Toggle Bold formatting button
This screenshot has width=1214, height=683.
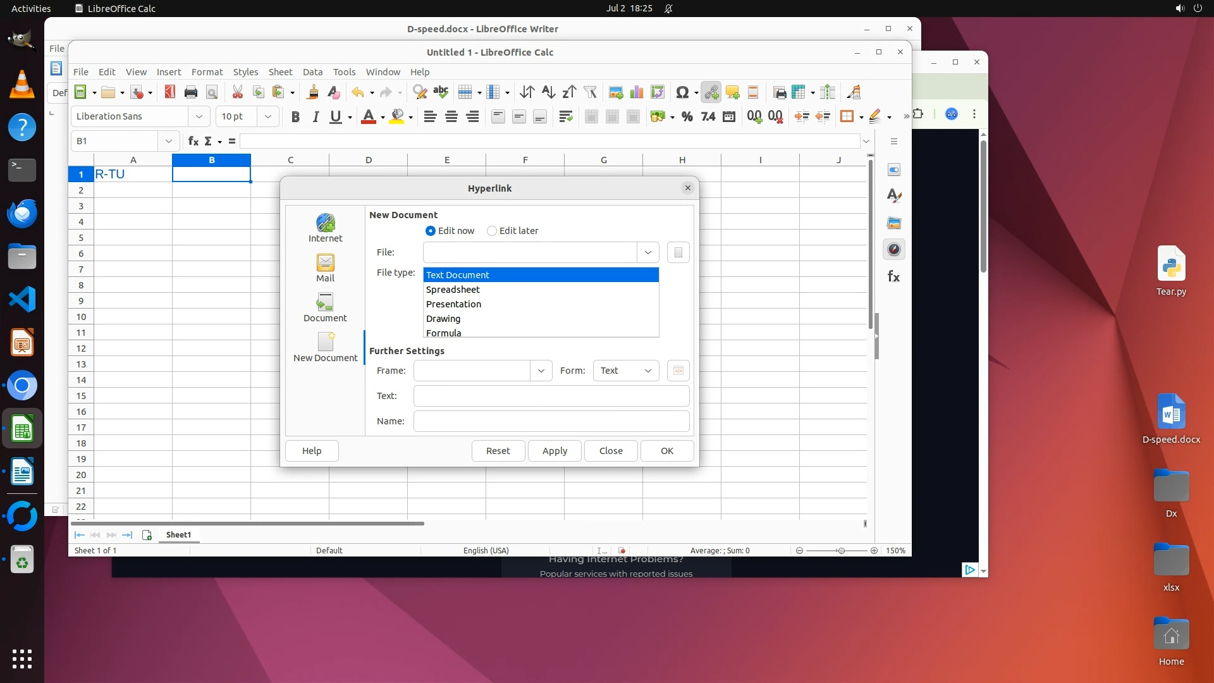click(295, 116)
